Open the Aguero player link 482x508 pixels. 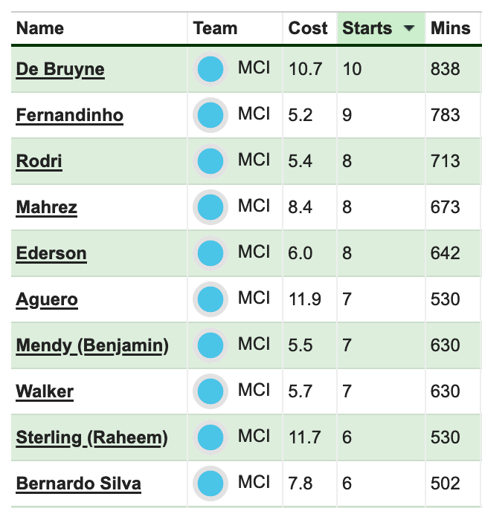[47, 300]
